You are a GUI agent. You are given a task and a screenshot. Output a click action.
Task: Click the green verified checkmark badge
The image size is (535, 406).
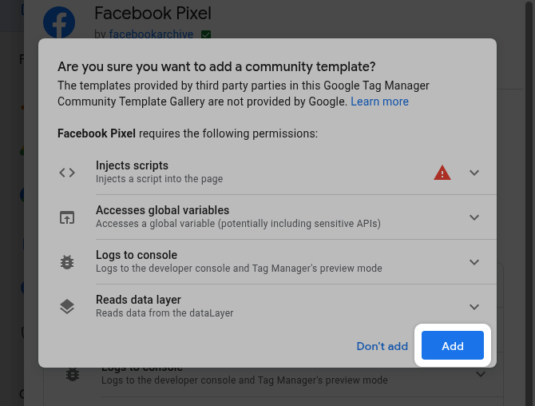[206, 34]
